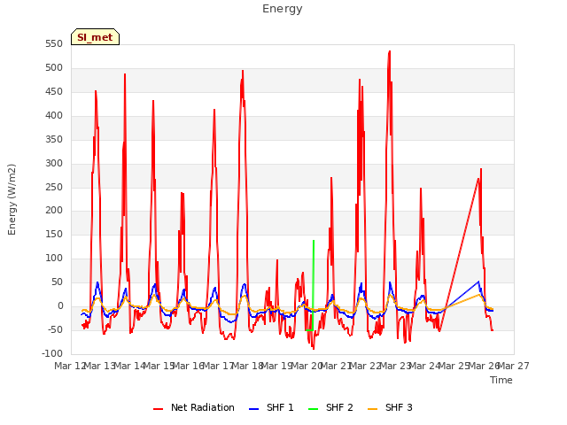Click the 150 y-axis tick label
This screenshot has height=425, width=567.
tap(54, 234)
